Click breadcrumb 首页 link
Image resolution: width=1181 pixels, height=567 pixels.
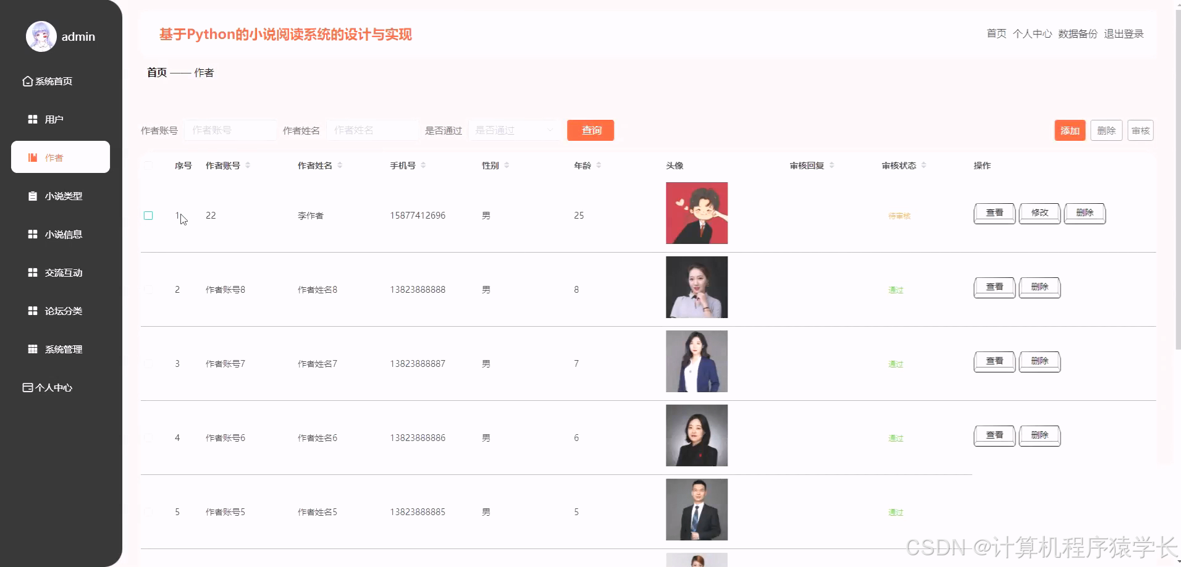157,72
